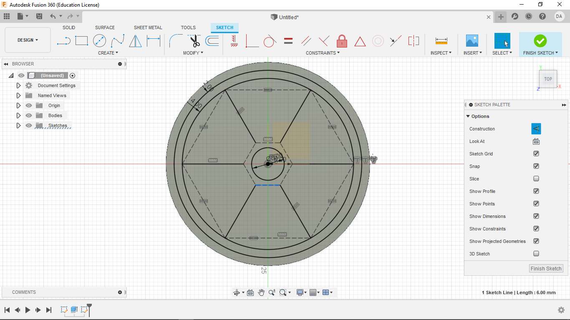570x320 pixels.
Task: Click the Select tool icon
Action: click(502, 41)
